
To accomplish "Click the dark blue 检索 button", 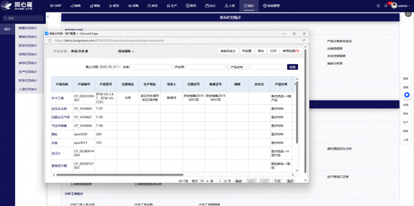I will point(292,67).
